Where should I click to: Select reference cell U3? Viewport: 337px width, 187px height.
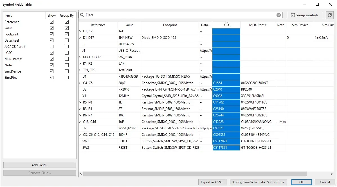pos(98,89)
